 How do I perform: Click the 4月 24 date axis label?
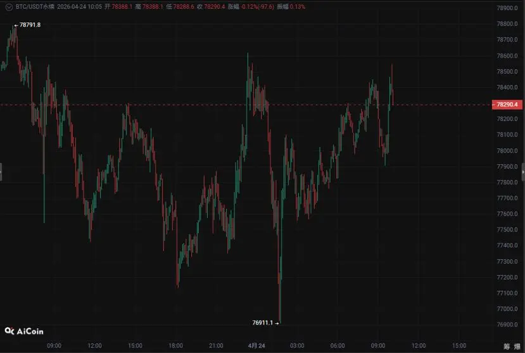(256, 345)
